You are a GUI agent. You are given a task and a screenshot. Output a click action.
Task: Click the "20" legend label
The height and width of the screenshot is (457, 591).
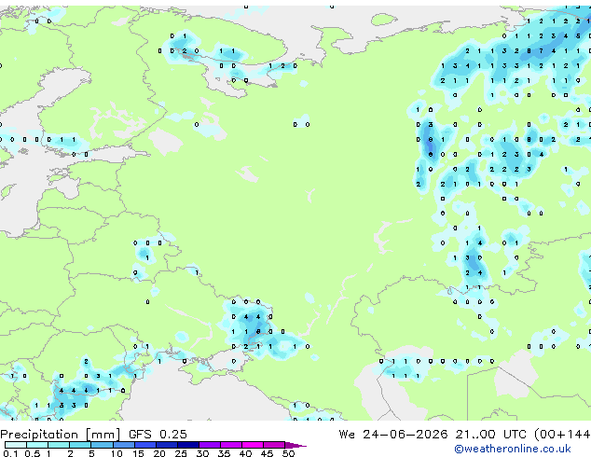pyautogui.click(x=159, y=453)
